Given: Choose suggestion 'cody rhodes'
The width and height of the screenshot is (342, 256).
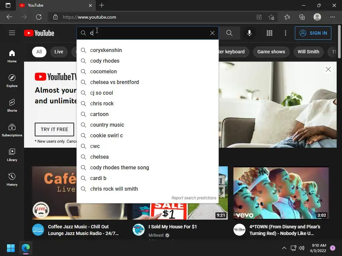Looking at the screenshot, I should point(147,61).
